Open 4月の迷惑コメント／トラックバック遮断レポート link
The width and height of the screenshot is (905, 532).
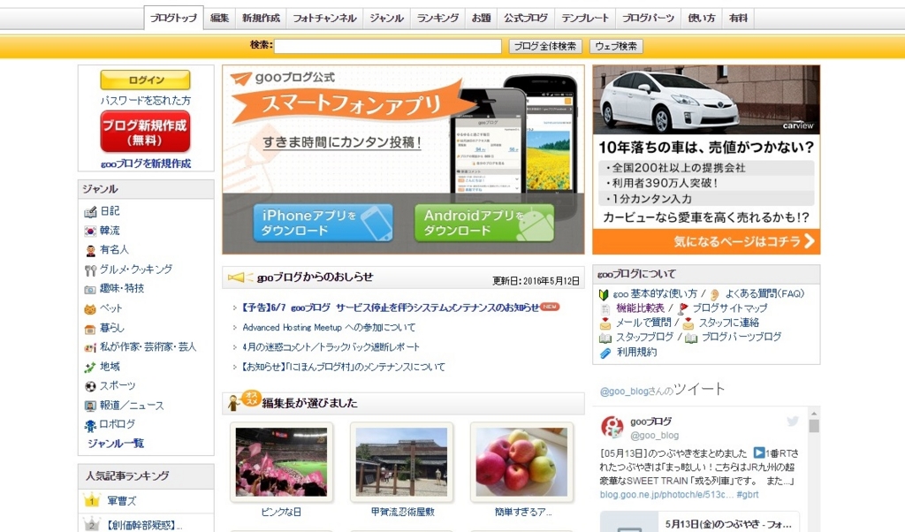pyautogui.click(x=331, y=346)
